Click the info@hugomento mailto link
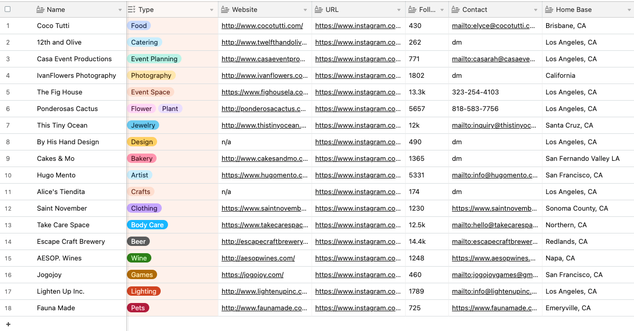Image resolution: width=634 pixels, height=331 pixels. coord(495,175)
